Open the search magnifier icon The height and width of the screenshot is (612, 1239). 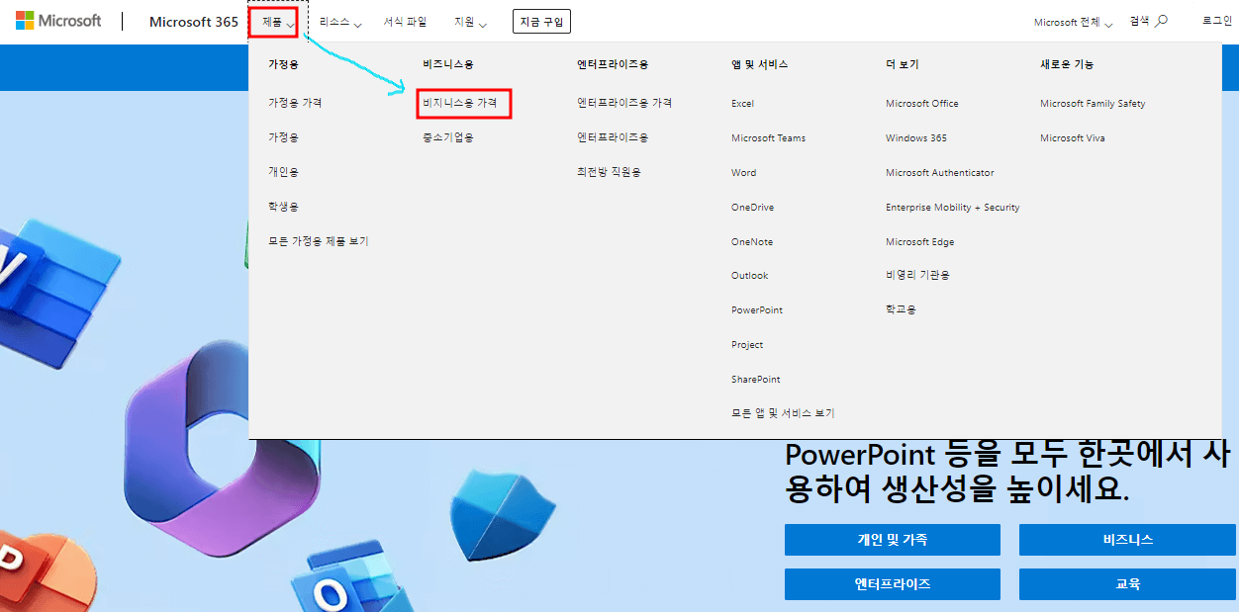(x=1162, y=21)
